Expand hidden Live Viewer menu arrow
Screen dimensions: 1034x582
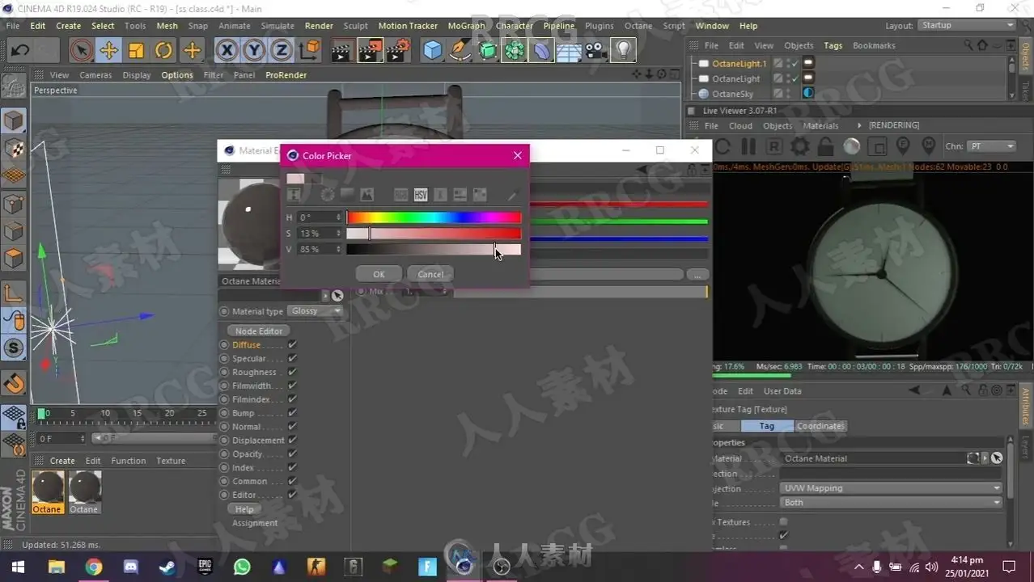tap(859, 126)
